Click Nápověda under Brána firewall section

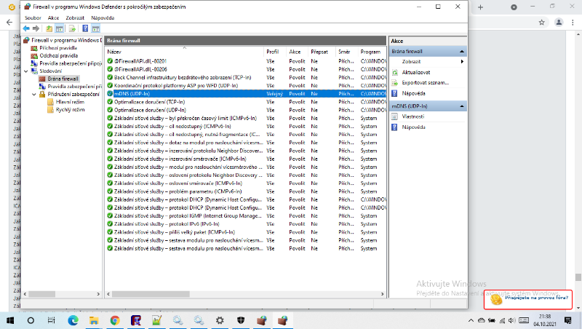pyautogui.click(x=413, y=94)
